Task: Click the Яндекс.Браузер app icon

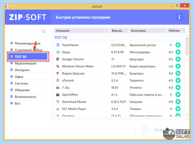Action: [x=58, y=73]
